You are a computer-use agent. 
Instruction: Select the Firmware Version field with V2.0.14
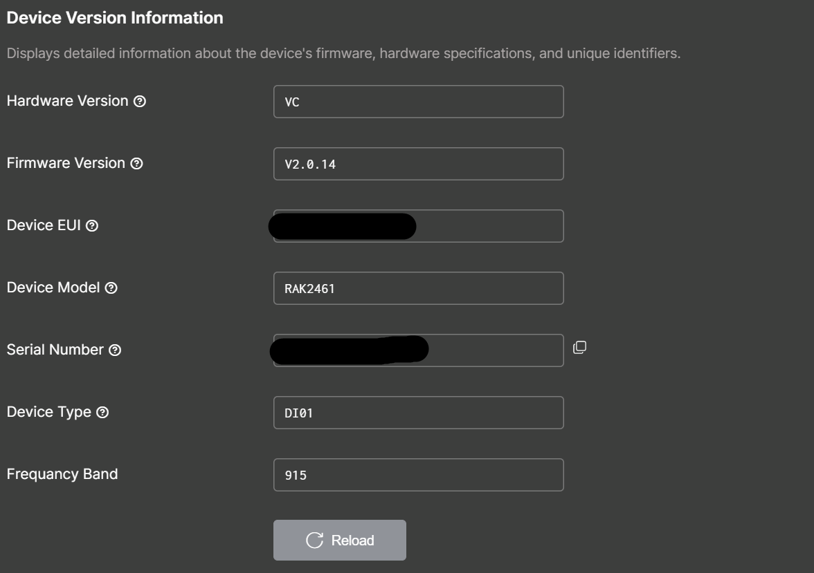pos(418,164)
